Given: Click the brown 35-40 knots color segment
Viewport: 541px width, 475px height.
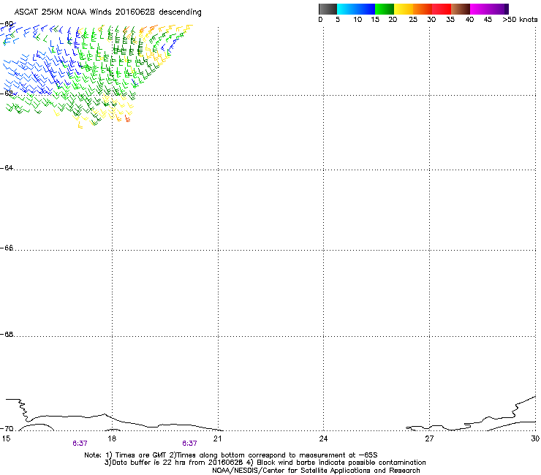Looking at the screenshot, I should point(461,9).
